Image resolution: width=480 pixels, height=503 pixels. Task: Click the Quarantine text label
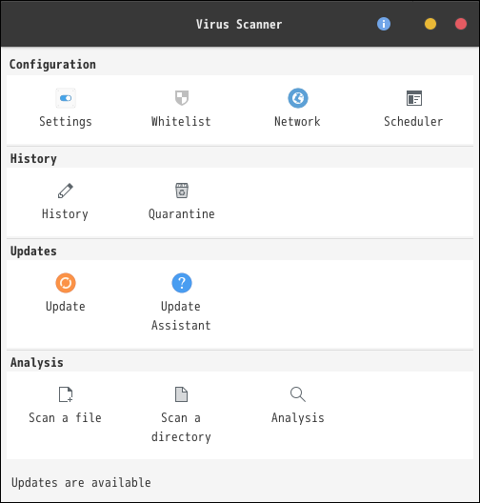[182, 214]
